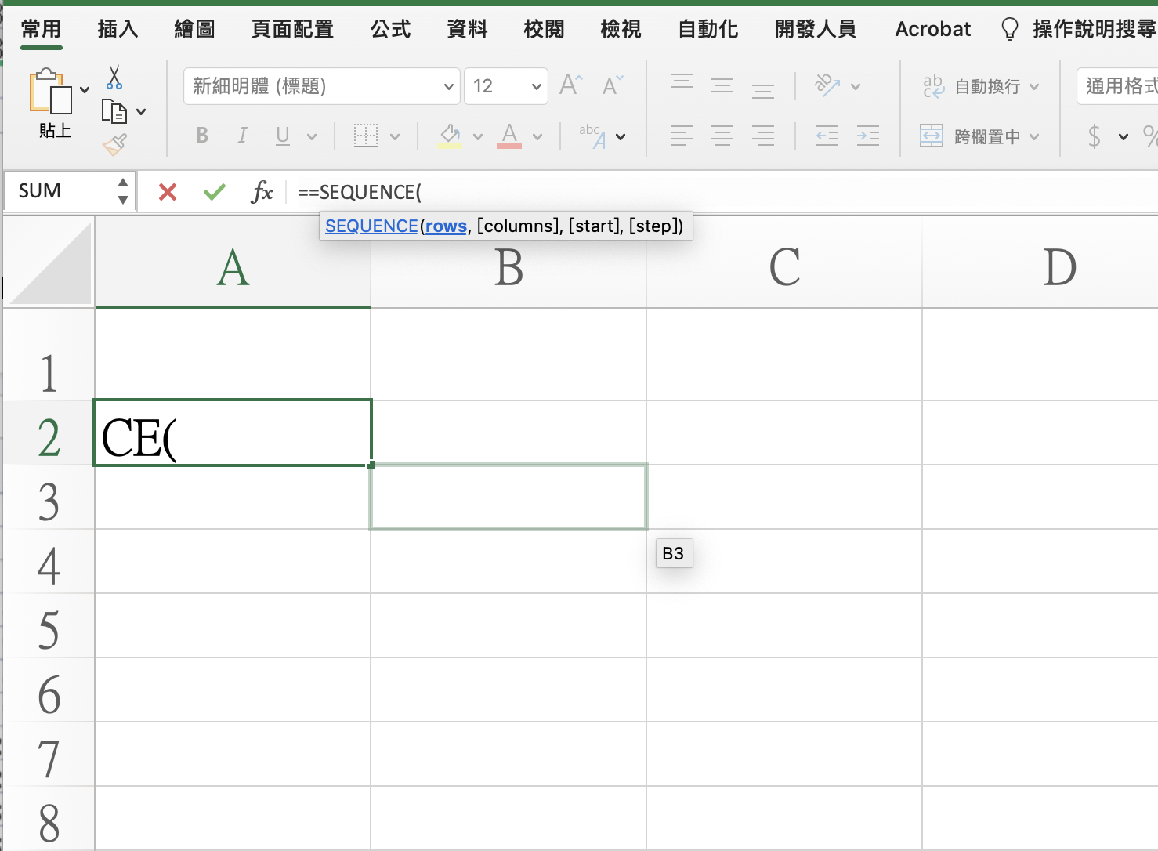Image resolution: width=1158 pixels, height=851 pixels.
Task: Open the 校閱 ribbon tab
Action: [x=544, y=30]
